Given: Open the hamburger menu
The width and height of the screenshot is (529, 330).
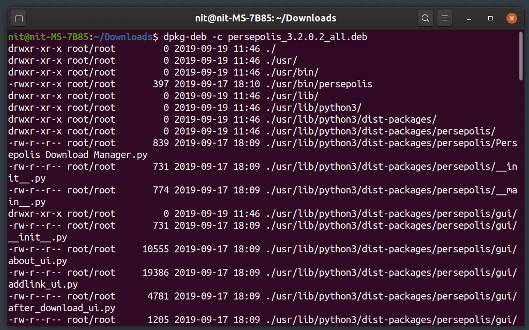Looking at the screenshot, I should click(x=445, y=18).
